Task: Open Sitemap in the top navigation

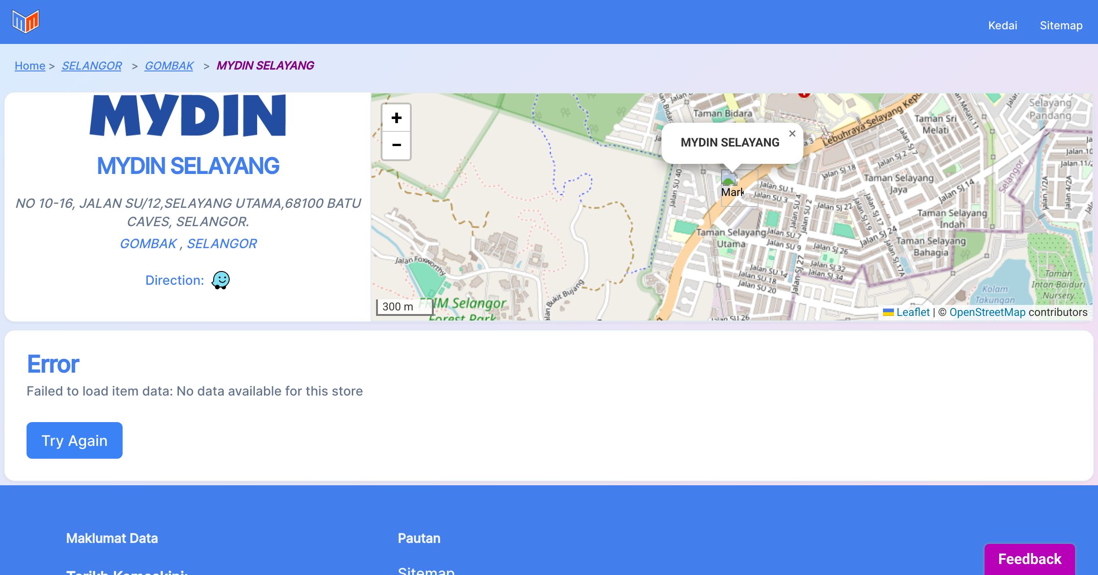Action: point(1061,25)
